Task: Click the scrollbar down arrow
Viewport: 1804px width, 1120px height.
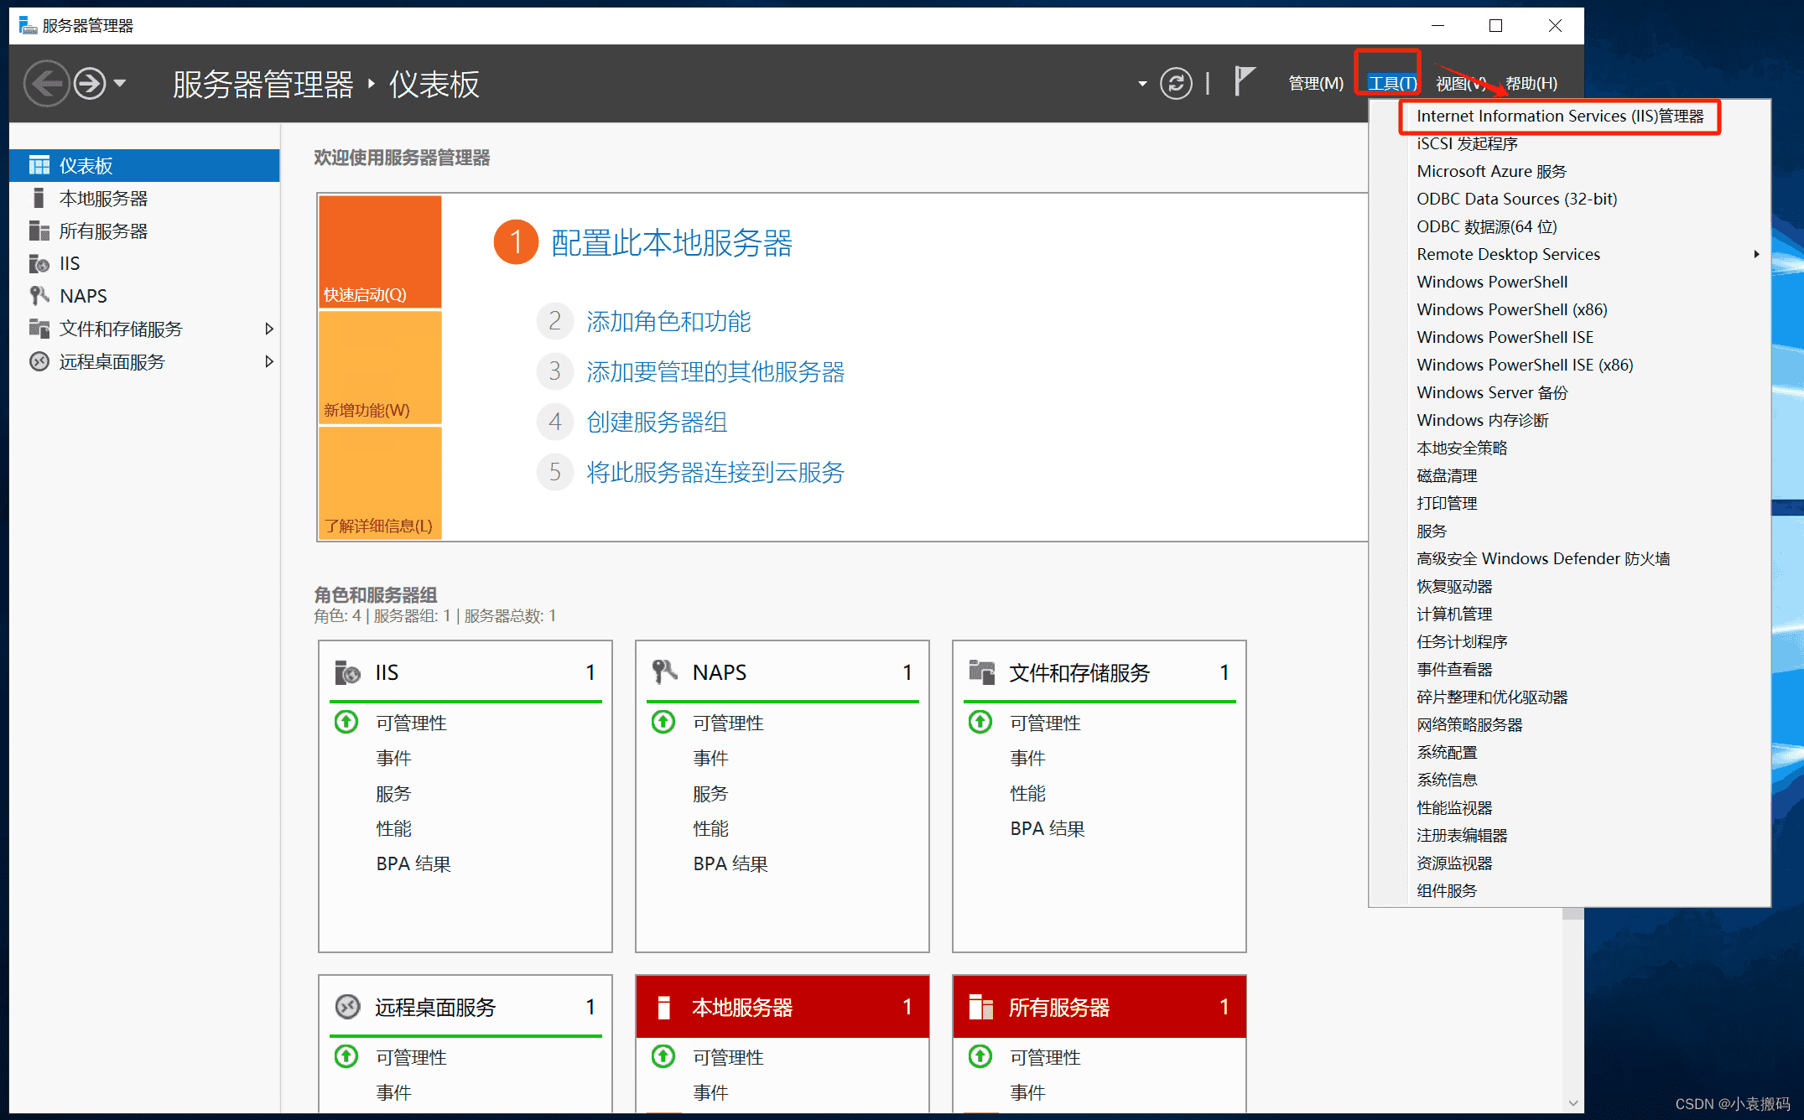Action: point(1573,1103)
